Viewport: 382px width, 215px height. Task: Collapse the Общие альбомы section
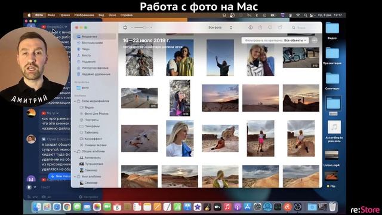point(75,151)
